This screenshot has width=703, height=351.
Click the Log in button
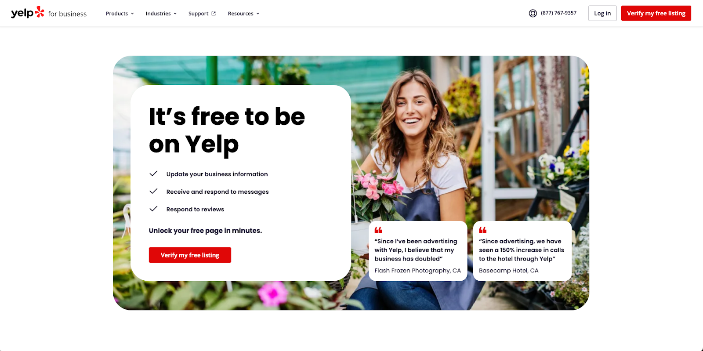[602, 13]
